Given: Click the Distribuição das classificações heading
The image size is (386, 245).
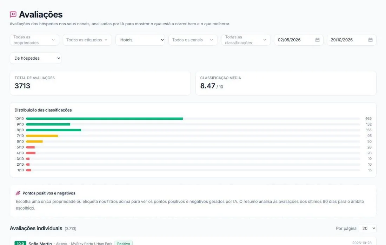Looking at the screenshot, I should (x=43, y=110).
